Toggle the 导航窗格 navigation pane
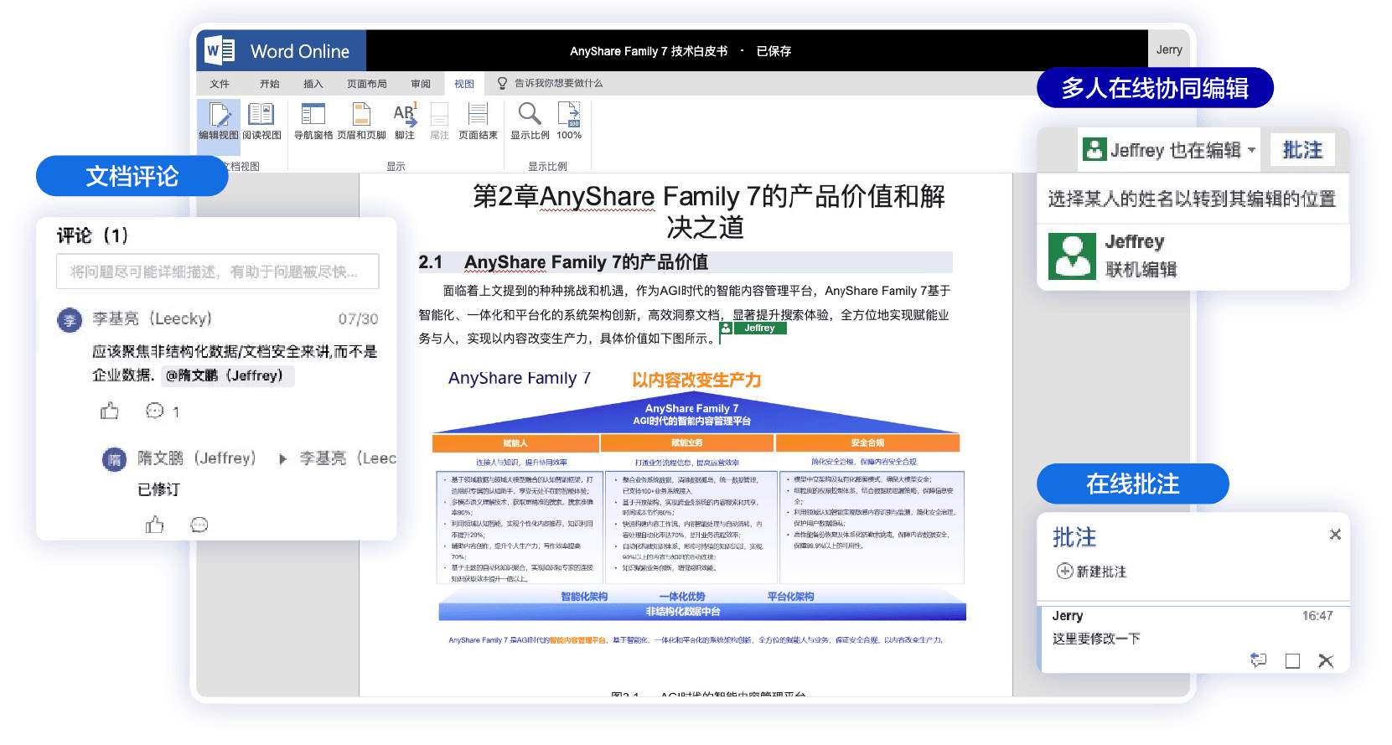 (x=313, y=114)
